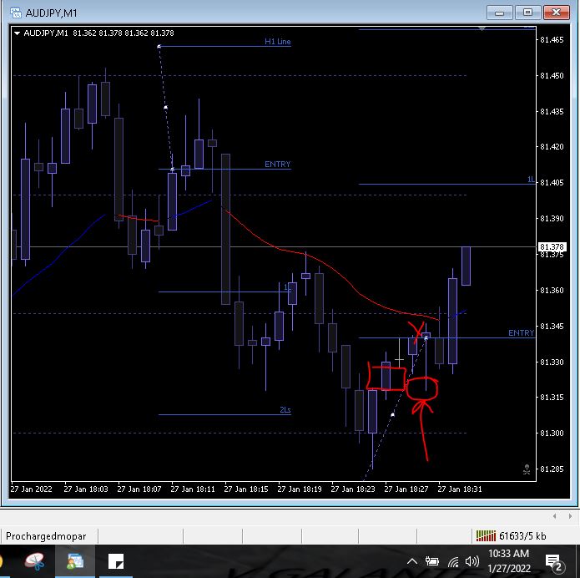Click the skull icon in the chart corner
This screenshot has height=578, width=580.
click(527, 469)
